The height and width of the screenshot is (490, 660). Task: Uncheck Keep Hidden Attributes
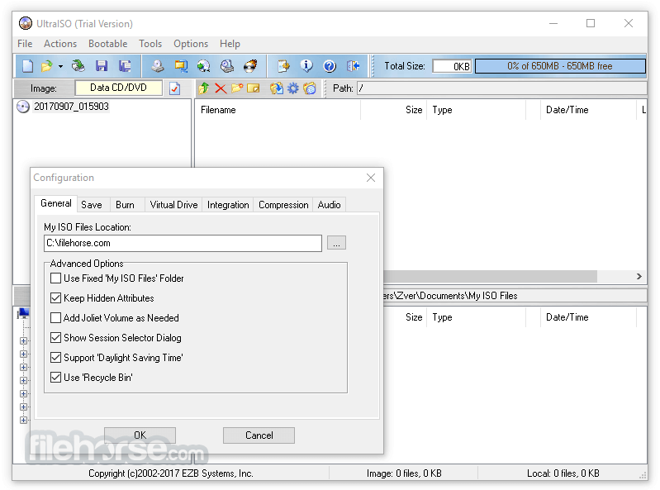click(55, 298)
